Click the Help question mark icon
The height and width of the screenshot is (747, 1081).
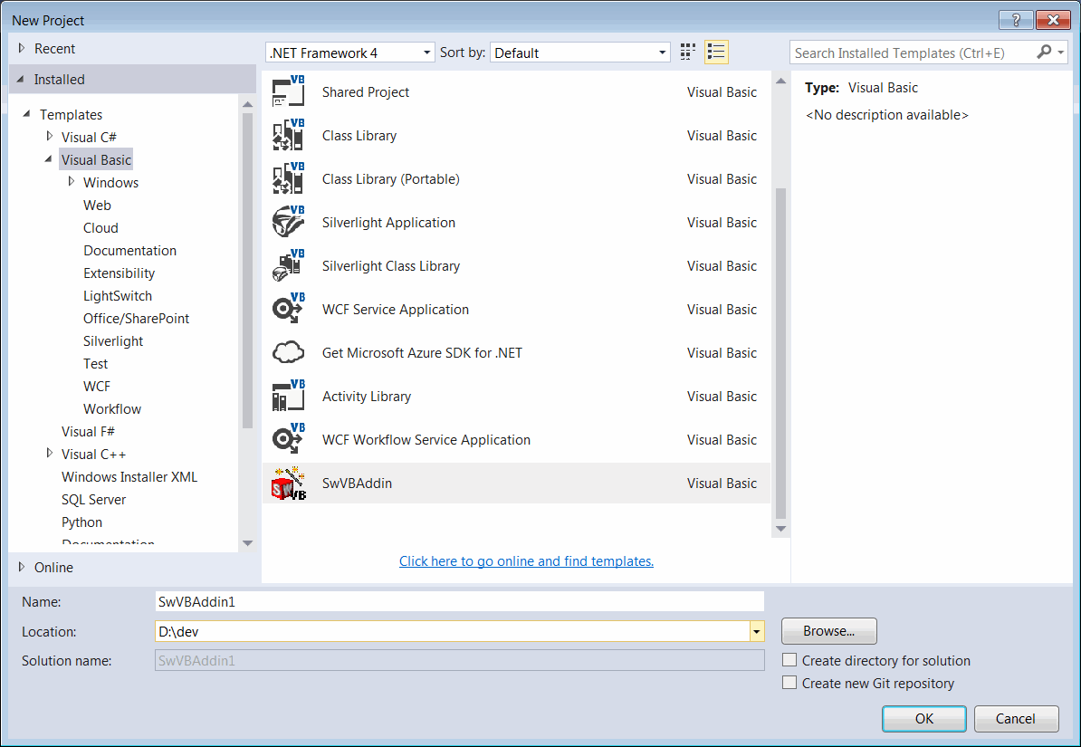pos(1015,19)
